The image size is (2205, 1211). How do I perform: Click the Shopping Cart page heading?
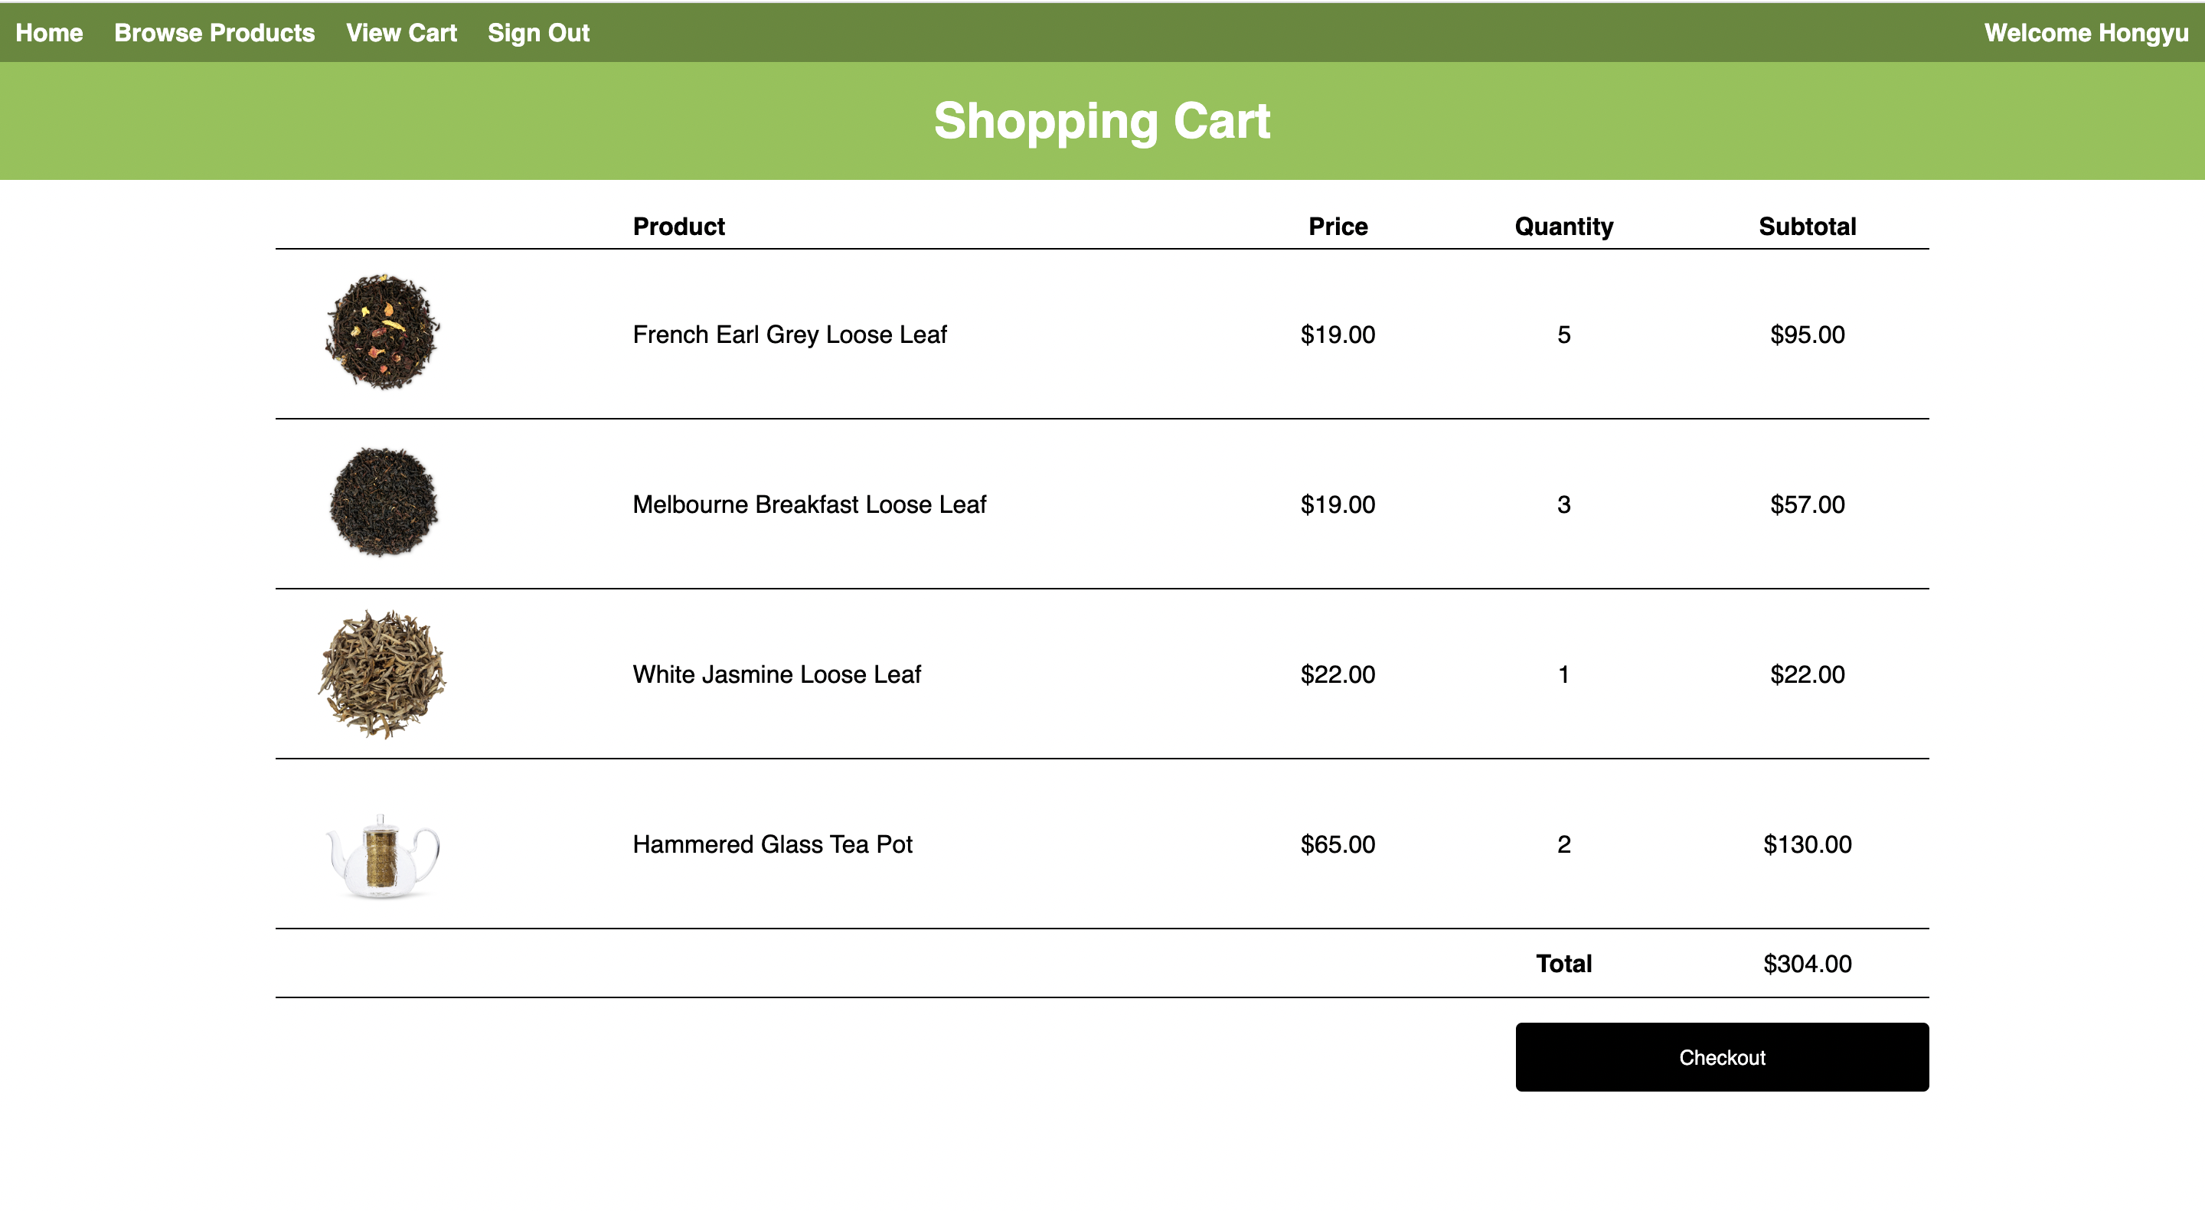(1102, 121)
